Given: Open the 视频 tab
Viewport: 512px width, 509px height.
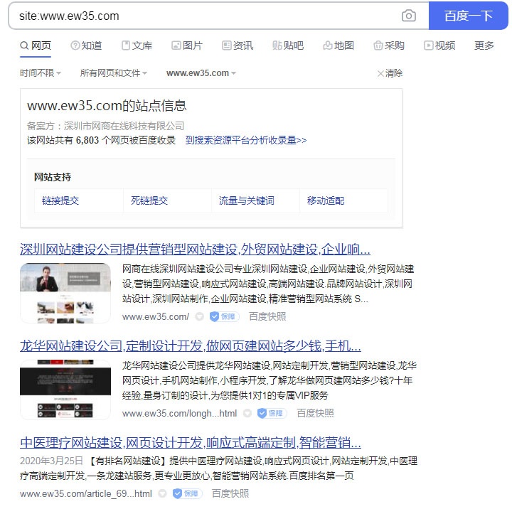Looking at the screenshot, I should 439,45.
